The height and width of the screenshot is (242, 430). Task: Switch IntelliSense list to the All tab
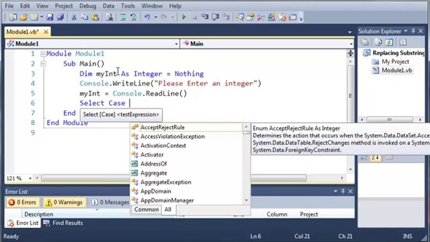tap(168, 209)
